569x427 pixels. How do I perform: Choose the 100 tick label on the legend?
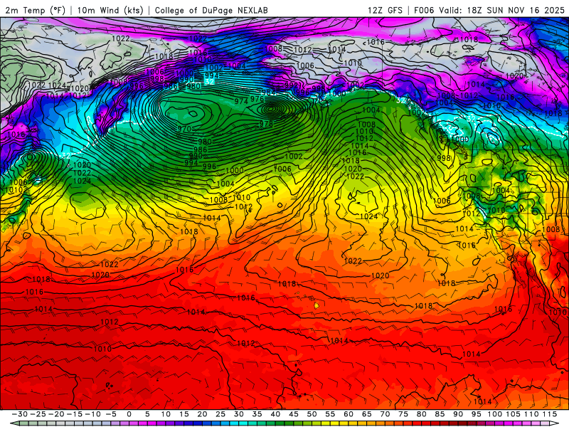pyautogui.click(x=494, y=414)
